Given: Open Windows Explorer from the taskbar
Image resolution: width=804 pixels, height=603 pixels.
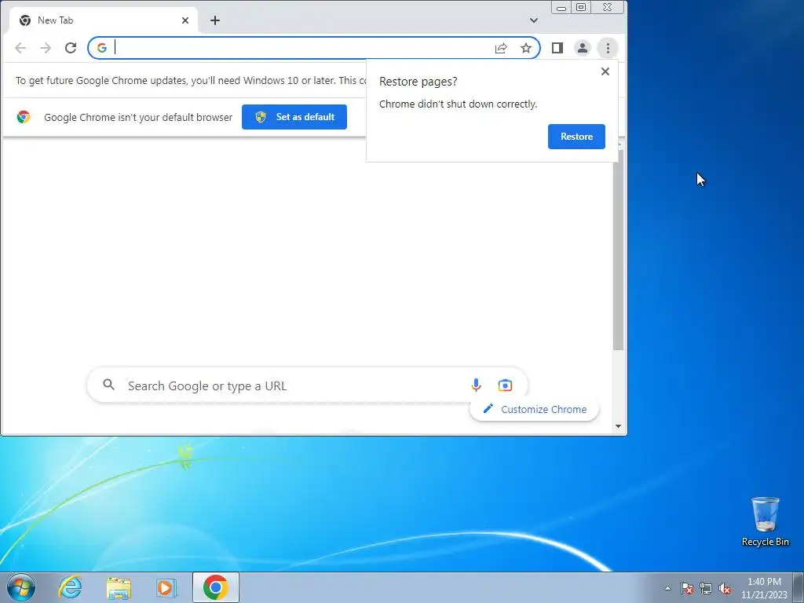Looking at the screenshot, I should 119,587.
